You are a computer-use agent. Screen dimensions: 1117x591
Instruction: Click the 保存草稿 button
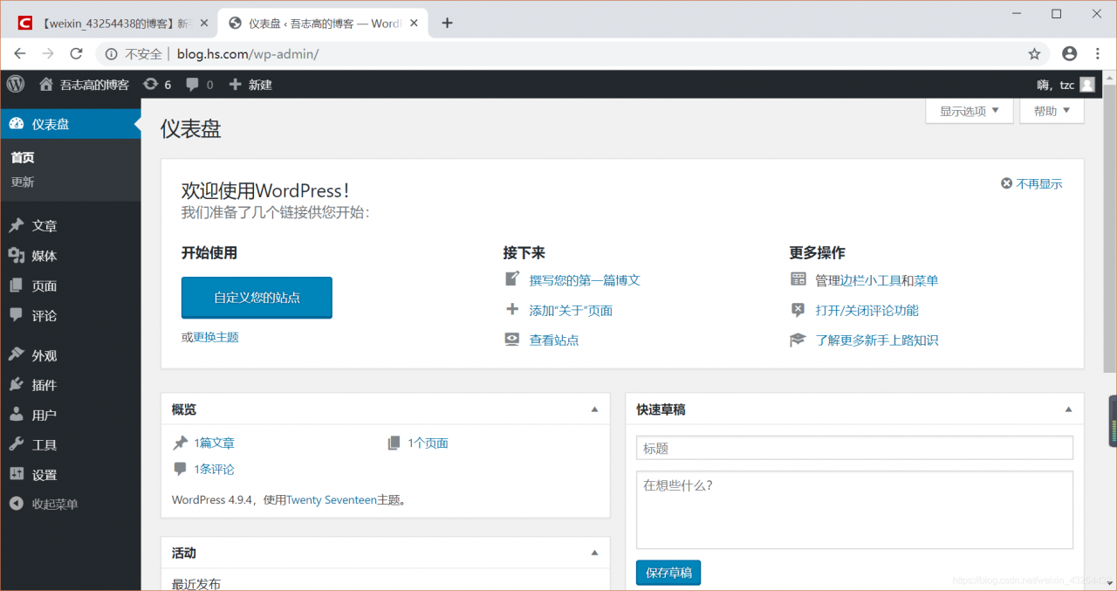pos(668,573)
